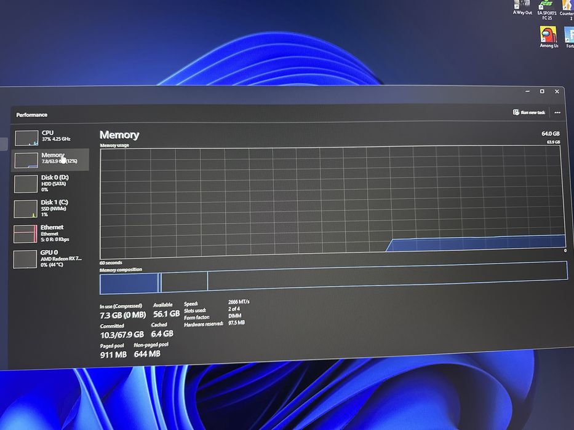Screen dimensions: 574x430
Task: Click the Memory usage graph
Action: 332,202
